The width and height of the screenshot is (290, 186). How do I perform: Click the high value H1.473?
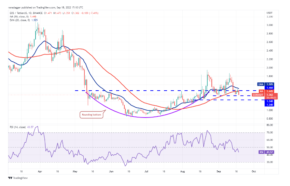[57, 13]
